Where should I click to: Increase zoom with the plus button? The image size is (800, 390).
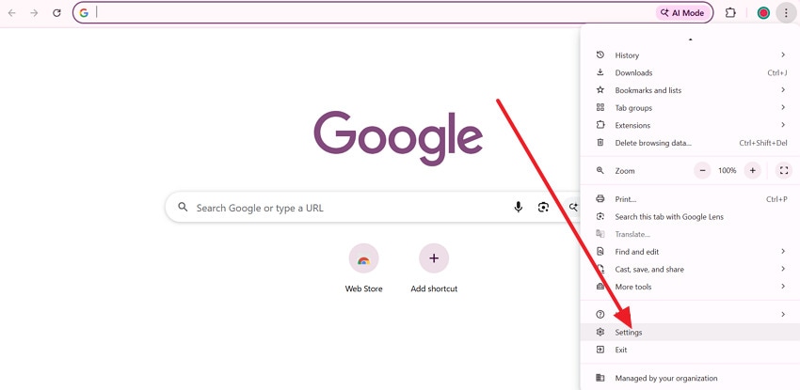point(752,170)
